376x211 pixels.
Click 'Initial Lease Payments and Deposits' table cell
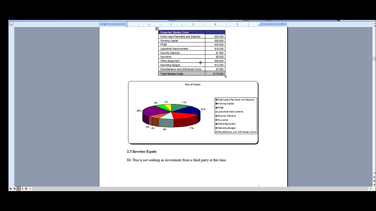pyautogui.click(x=182, y=37)
